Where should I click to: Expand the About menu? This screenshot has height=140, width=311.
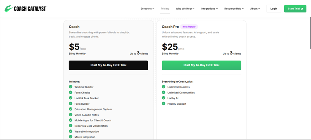point(255,9)
